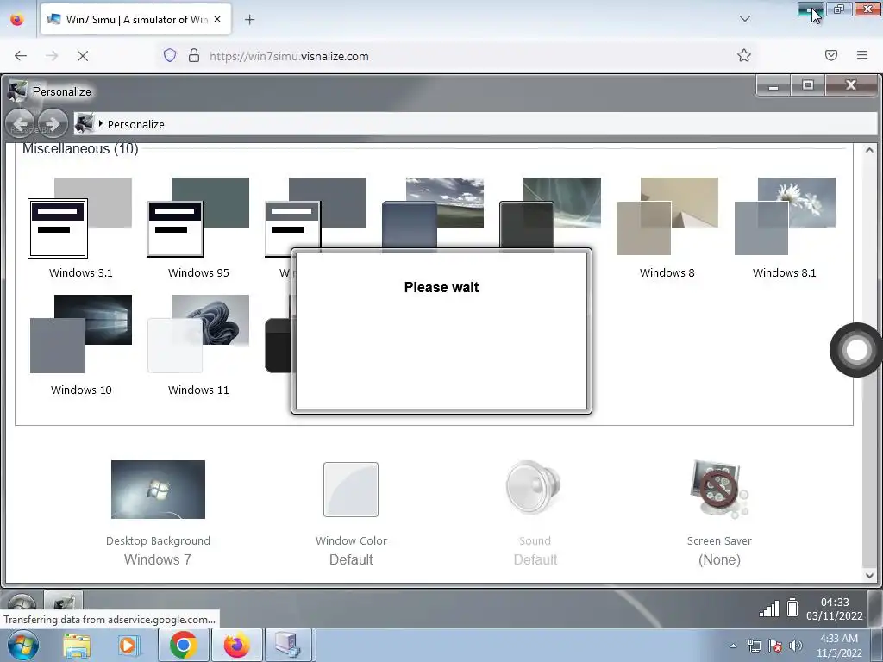Select the Windows 95 theme thumbnail
883x662 pixels.
198,218
